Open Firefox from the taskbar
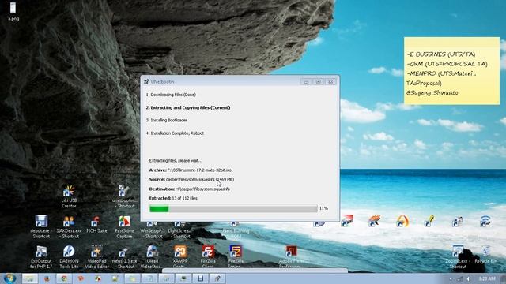Viewport: 506px width, 284px height. coord(47,278)
